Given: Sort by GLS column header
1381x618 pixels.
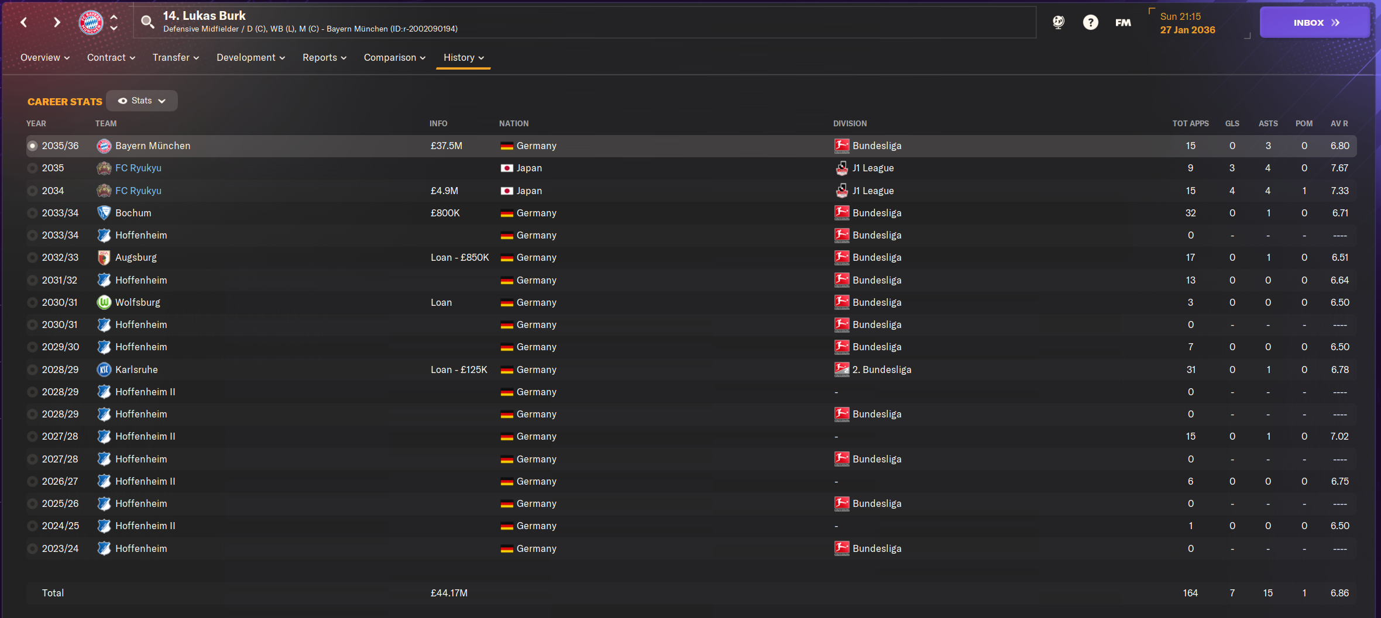Looking at the screenshot, I should point(1232,123).
